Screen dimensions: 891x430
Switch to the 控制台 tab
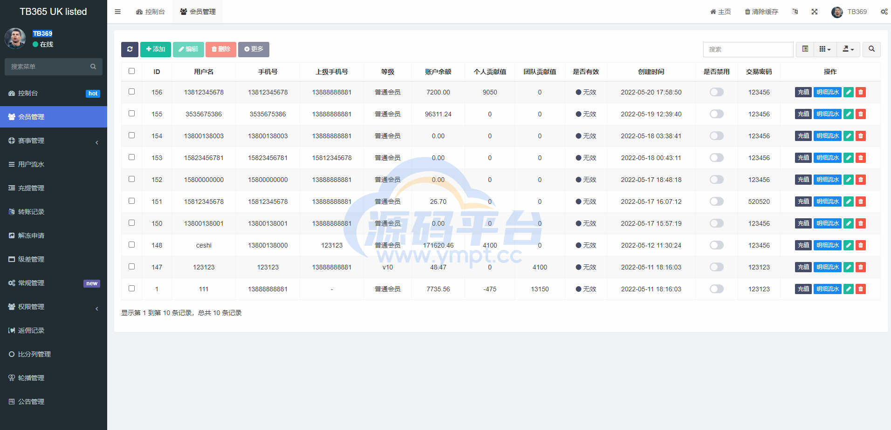151,12
